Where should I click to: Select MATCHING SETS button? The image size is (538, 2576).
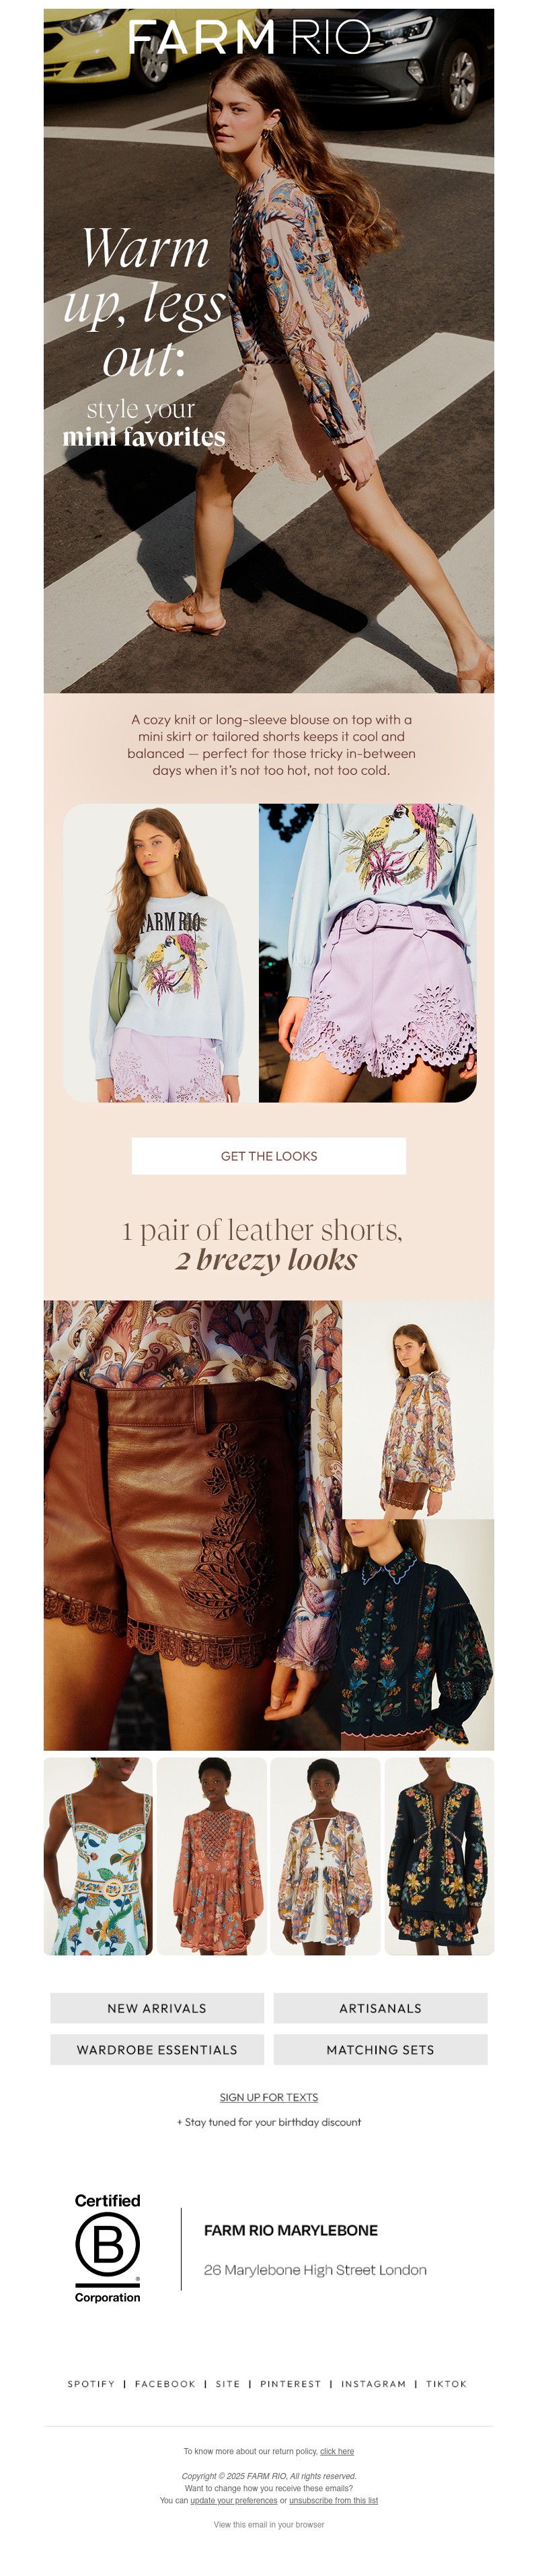pyautogui.click(x=380, y=2049)
